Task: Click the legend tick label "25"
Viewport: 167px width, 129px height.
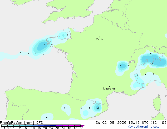Action: tap(51, 128)
